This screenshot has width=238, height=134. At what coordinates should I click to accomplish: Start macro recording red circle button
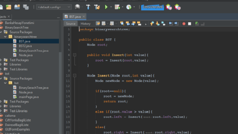tap(184, 24)
